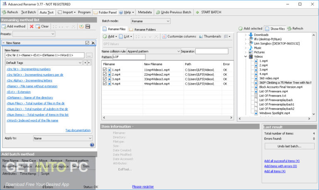This screenshot has width=319, height=190.
Task: Click the Please register link
Action: (143, 187)
